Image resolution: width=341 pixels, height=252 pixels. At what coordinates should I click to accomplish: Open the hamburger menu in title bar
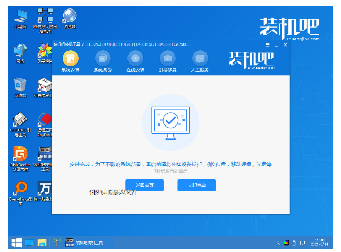tap(268, 45)
